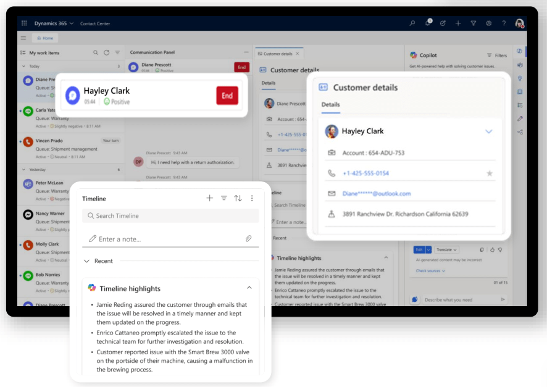547x387 pixels.
Task: Open the settings gear in header
Action: [x=488, y=23]
